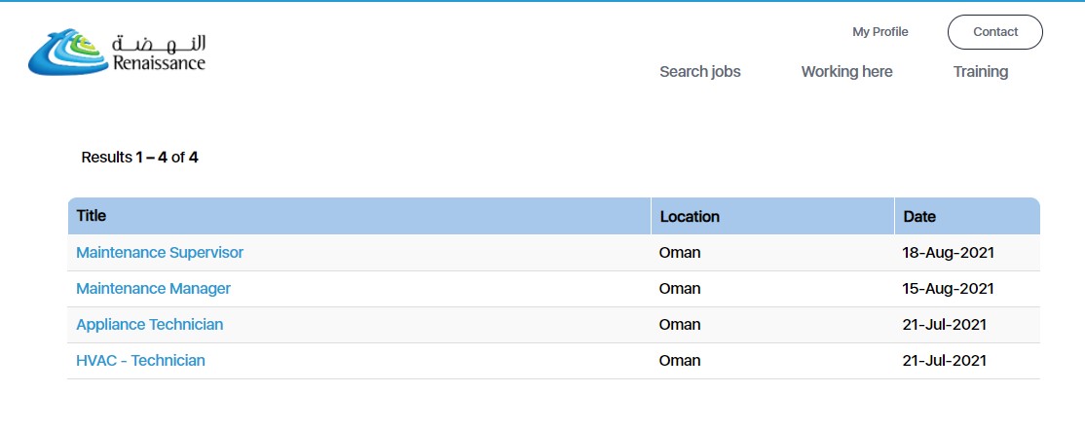The height and width of the screenshot is (428, 1085).
Task: Click Oman in Appliance Technician row
Action: (680, 324)
